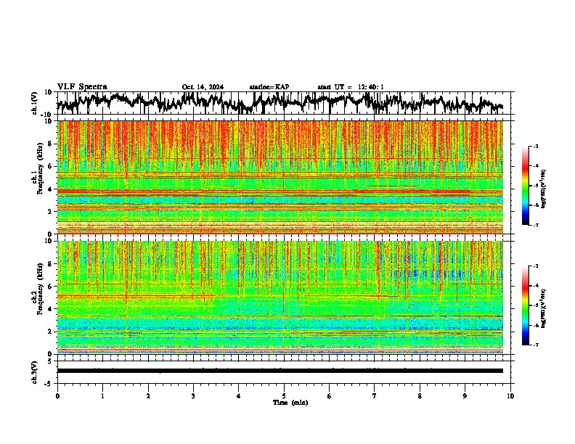The width and height of the screenshot is (575, 444).
Task: Select the "start UT = 12:40: 1" text
Action: [x=351, y=87]
